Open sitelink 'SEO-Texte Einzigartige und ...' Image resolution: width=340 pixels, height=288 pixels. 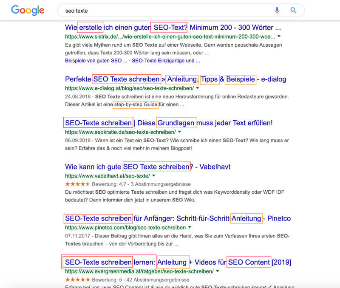click(166, 61)
